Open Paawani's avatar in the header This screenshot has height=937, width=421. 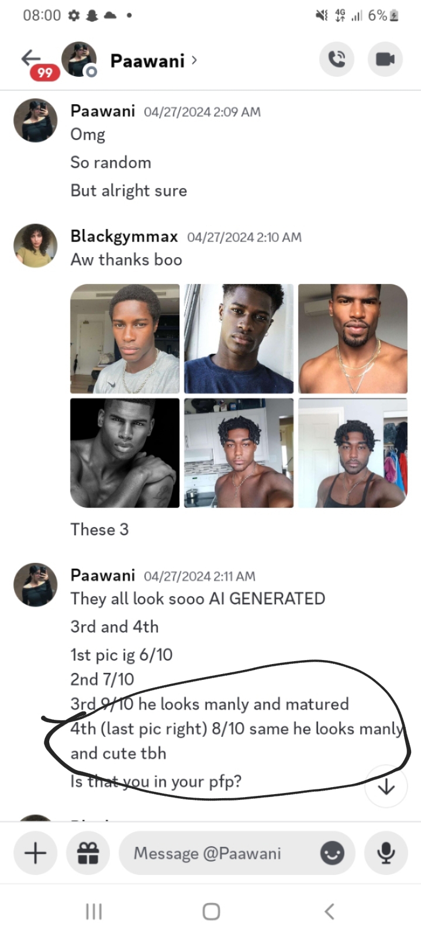click(x=78, y=59)
